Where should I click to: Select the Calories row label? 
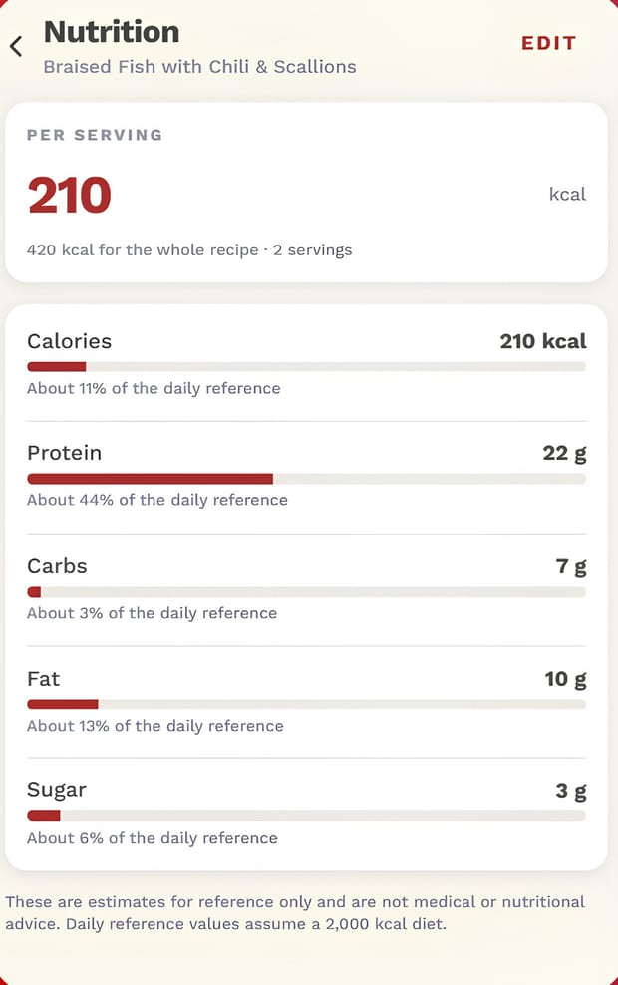click(x=69, y=341)
